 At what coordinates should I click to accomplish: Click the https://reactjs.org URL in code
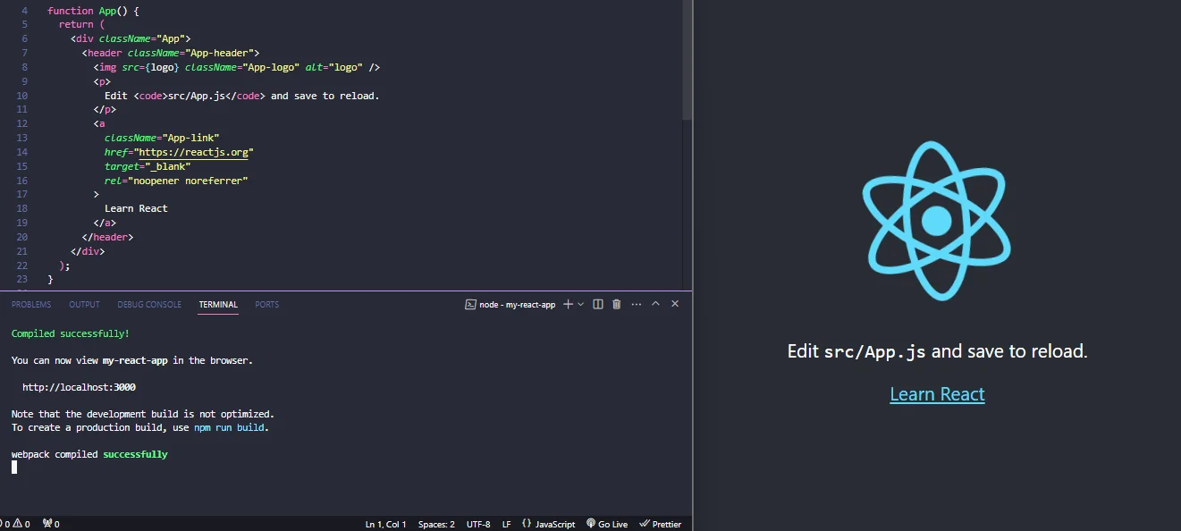pyautogui.click(x=193, y=152)
